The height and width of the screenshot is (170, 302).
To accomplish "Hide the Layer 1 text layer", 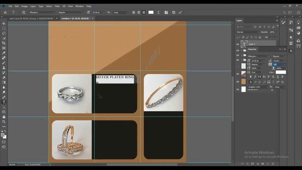I will 238,44.
